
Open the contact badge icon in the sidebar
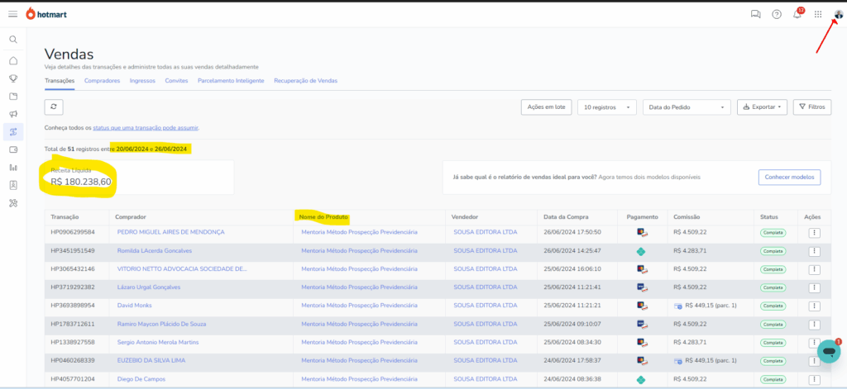coord(13,185)
